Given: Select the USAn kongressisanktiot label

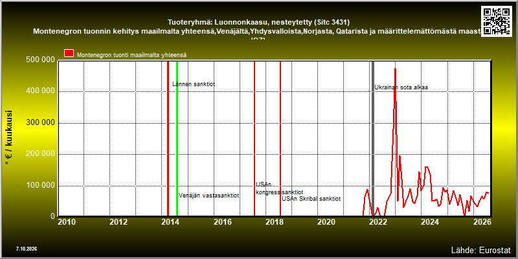Looking at the screenshot, I should click(280, 188).
